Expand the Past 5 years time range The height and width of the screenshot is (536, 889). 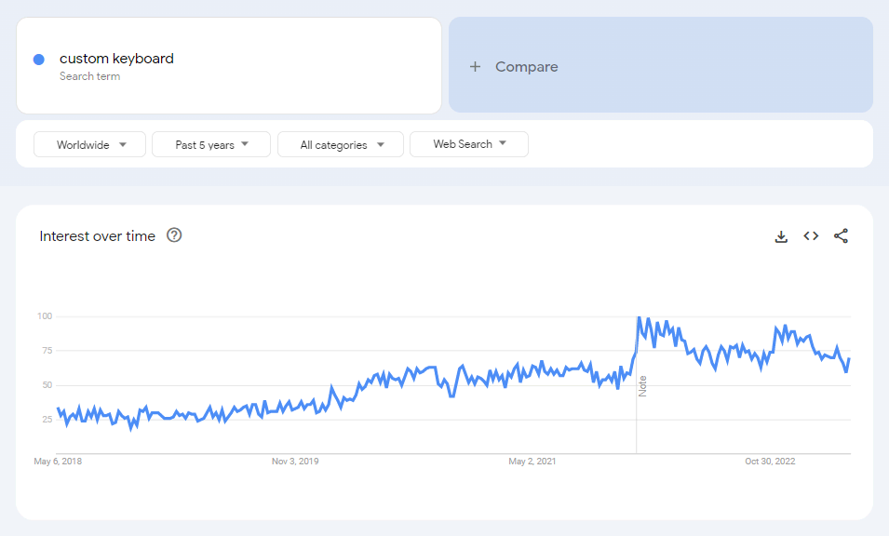point(211,144)
